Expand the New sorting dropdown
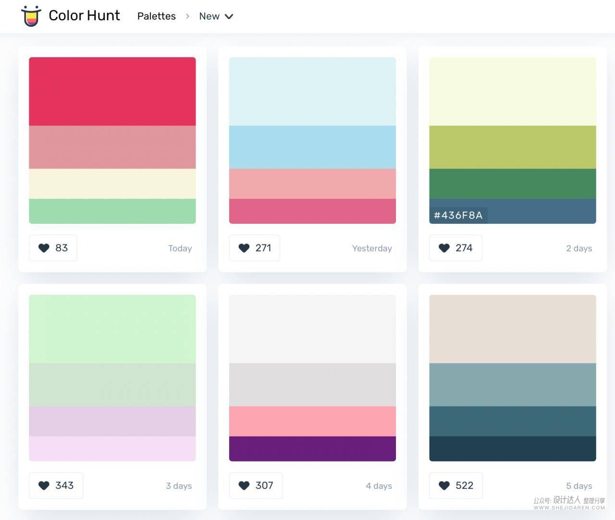The height and width of the screenshot is (520, 615). point(216,16)
